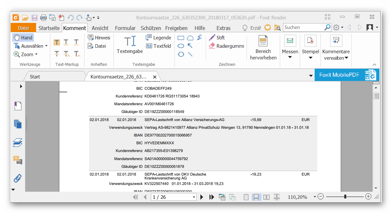Jump to last page button

point(211,197)
